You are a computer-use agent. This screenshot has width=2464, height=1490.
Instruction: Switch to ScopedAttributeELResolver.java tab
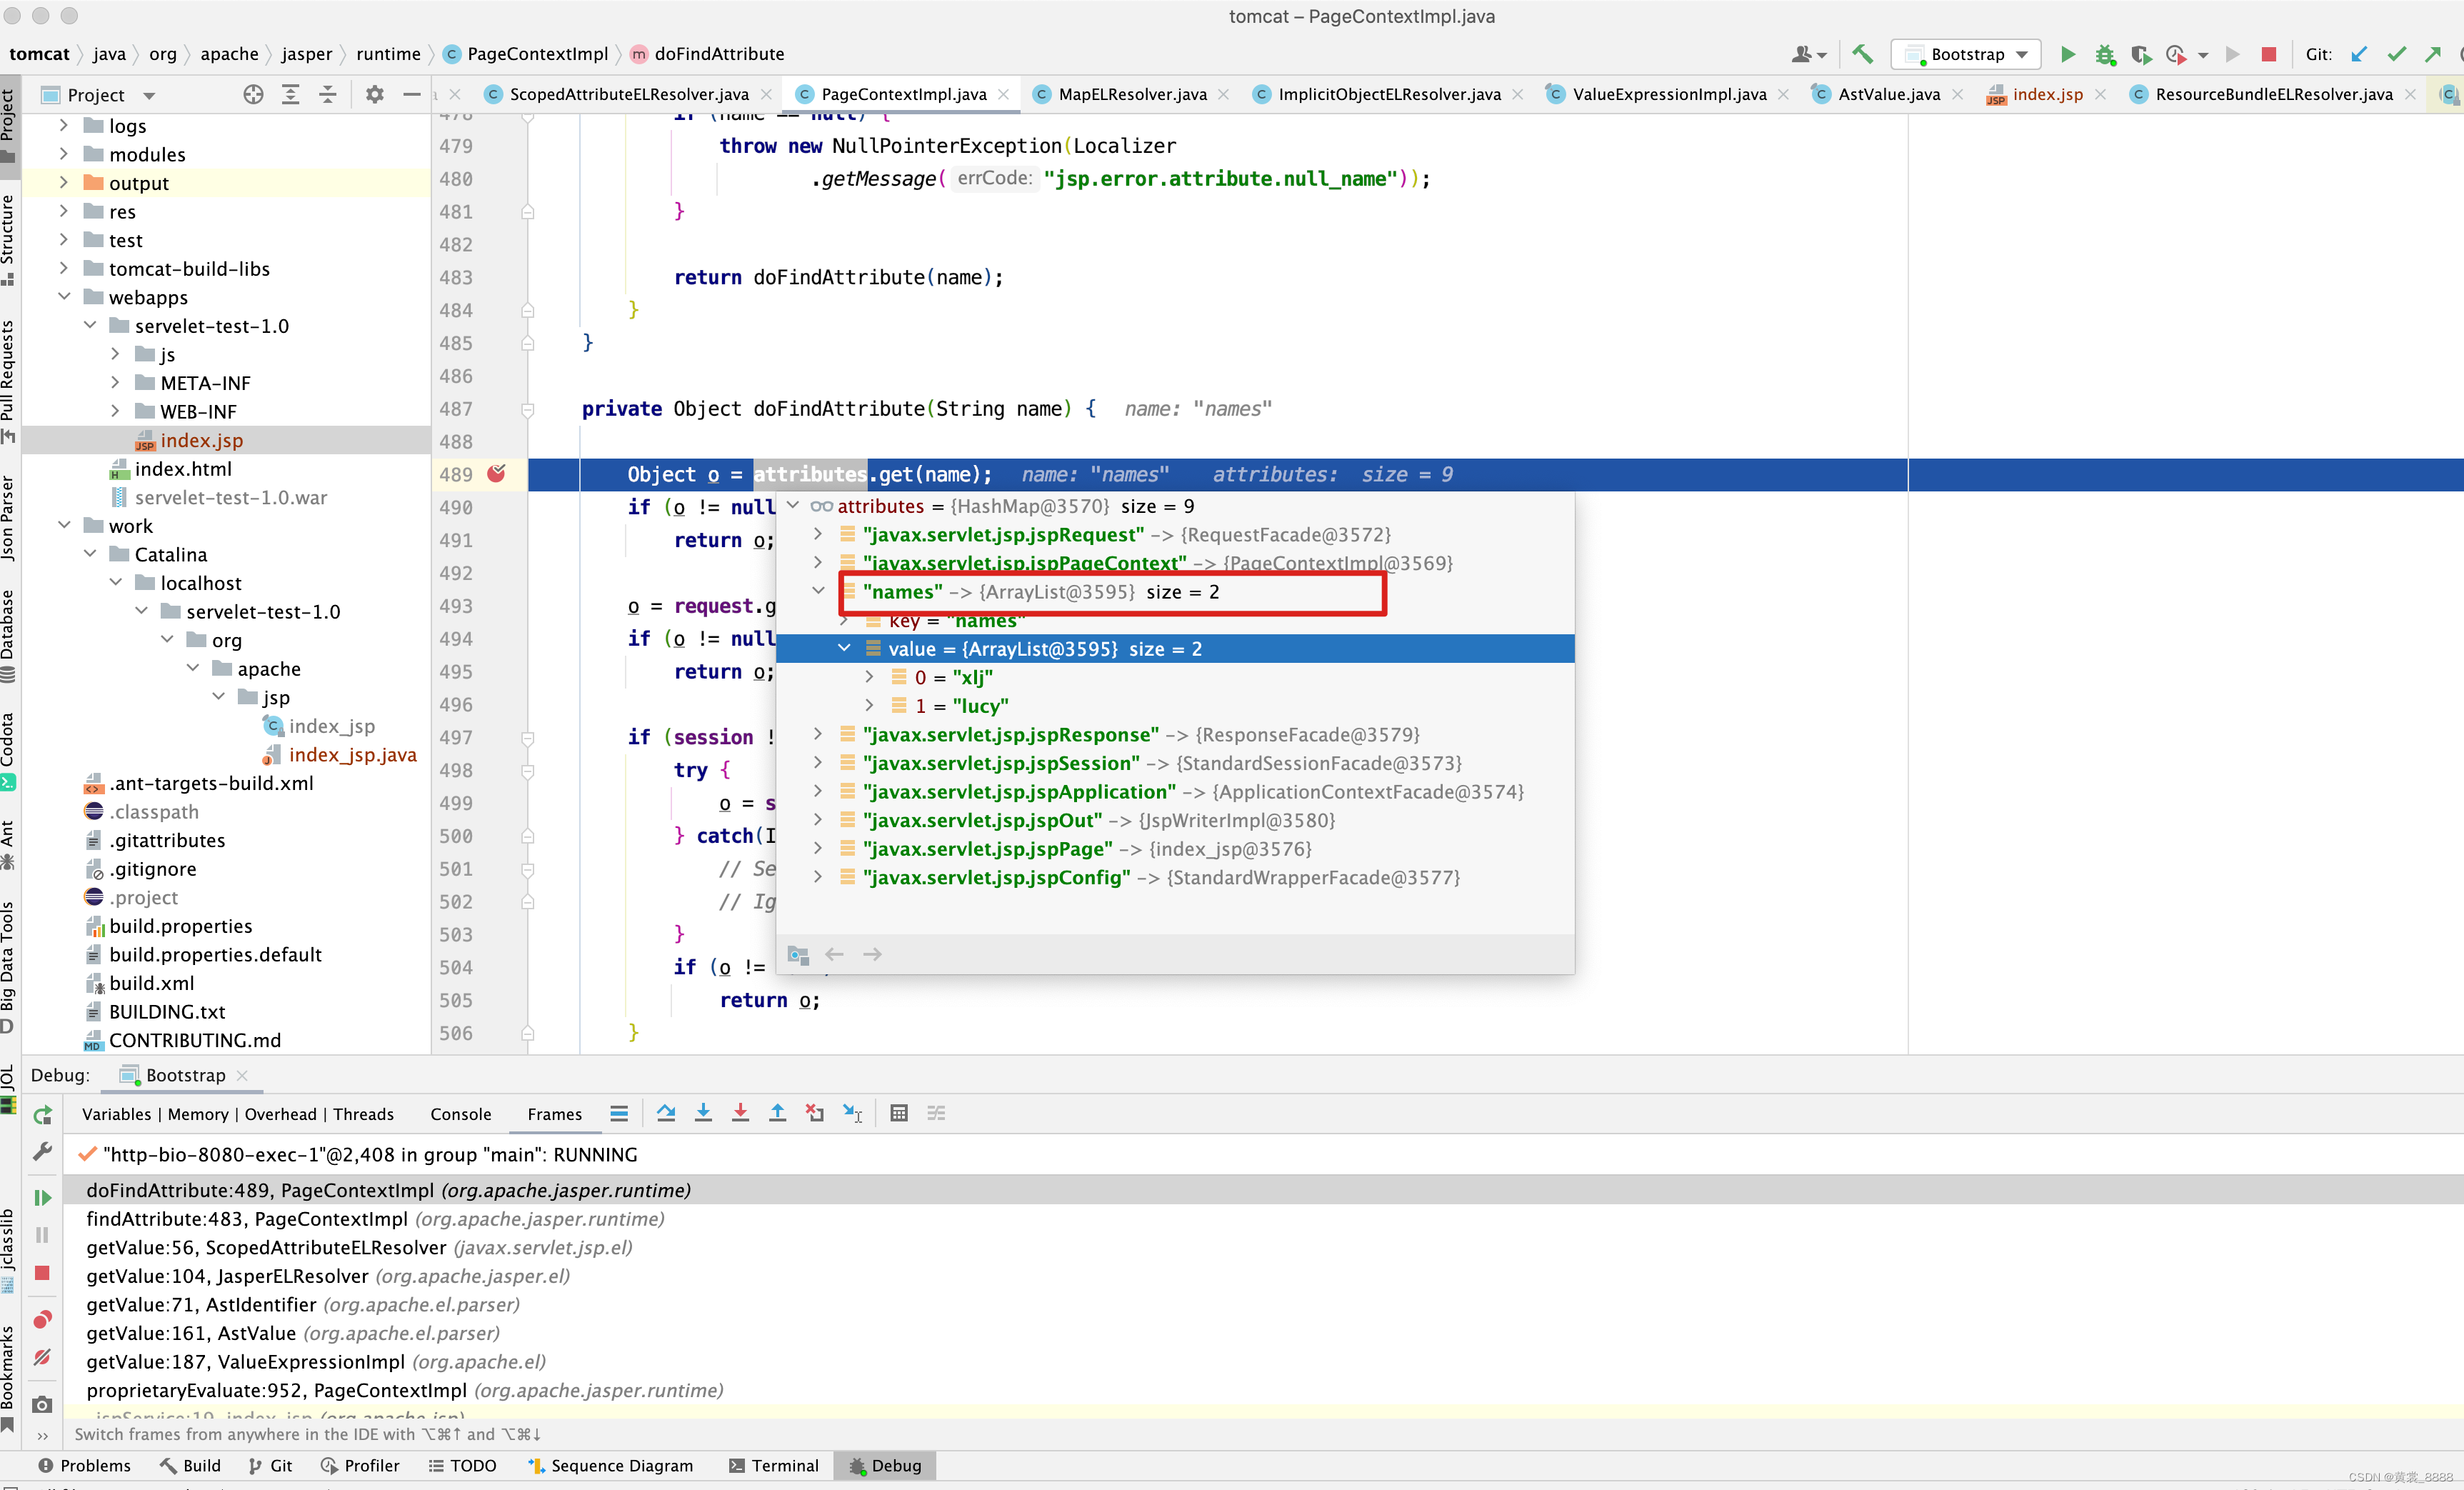coord(628,94)
